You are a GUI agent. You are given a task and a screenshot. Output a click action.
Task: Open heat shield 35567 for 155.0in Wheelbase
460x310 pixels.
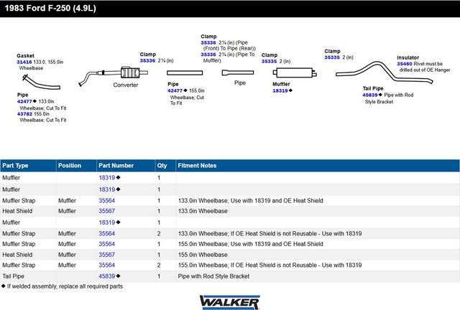point(107,255)
